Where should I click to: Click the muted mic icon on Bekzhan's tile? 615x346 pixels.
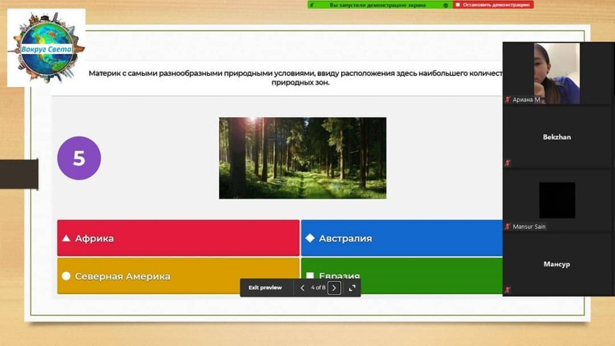[x=508, y=163]
